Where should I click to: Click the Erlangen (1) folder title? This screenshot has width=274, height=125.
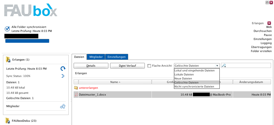tap(21, 60)
